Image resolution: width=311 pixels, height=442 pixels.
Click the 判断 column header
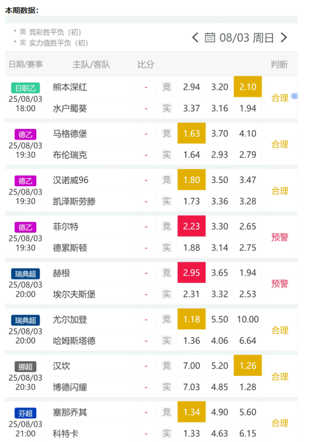[x=279, y=64]
